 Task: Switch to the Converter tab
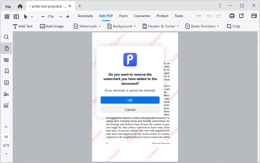click(142, 16)
